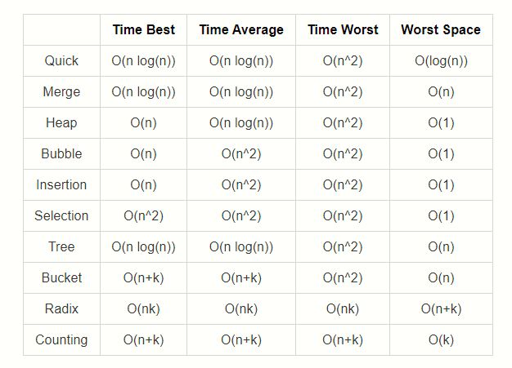Select the Counting row label

61,340
